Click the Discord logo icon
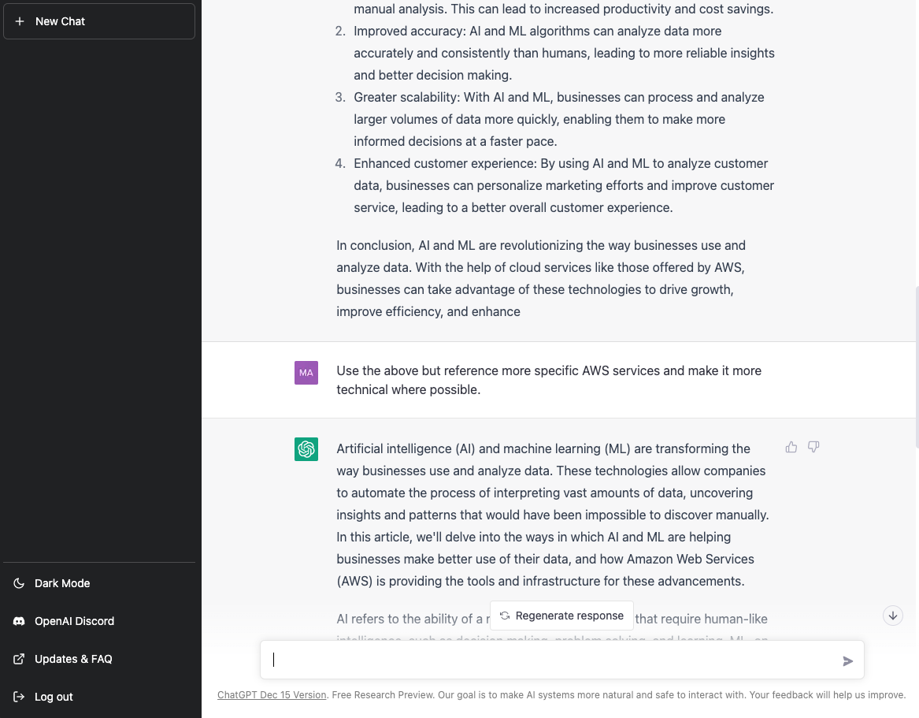 [x=20, y=620]
